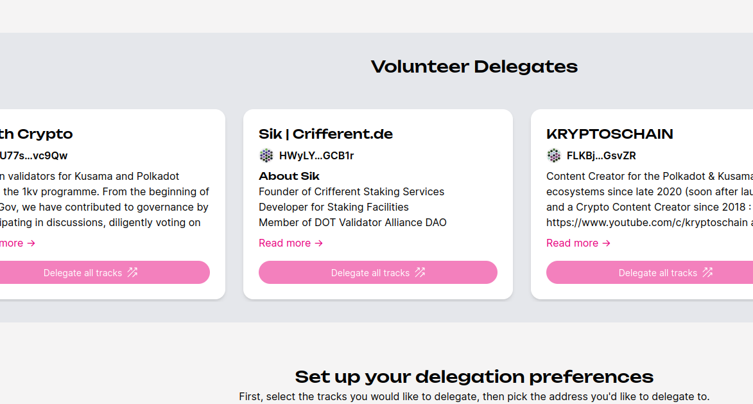This screenshot has height=404, width=753.
Task: Click the delegate arrow icon on the Crypto card
Action: coord(134,272)
